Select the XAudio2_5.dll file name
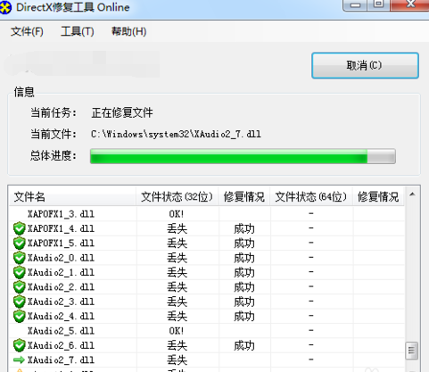Viewport: 429px width, 372px height. (x=61, y=331)
